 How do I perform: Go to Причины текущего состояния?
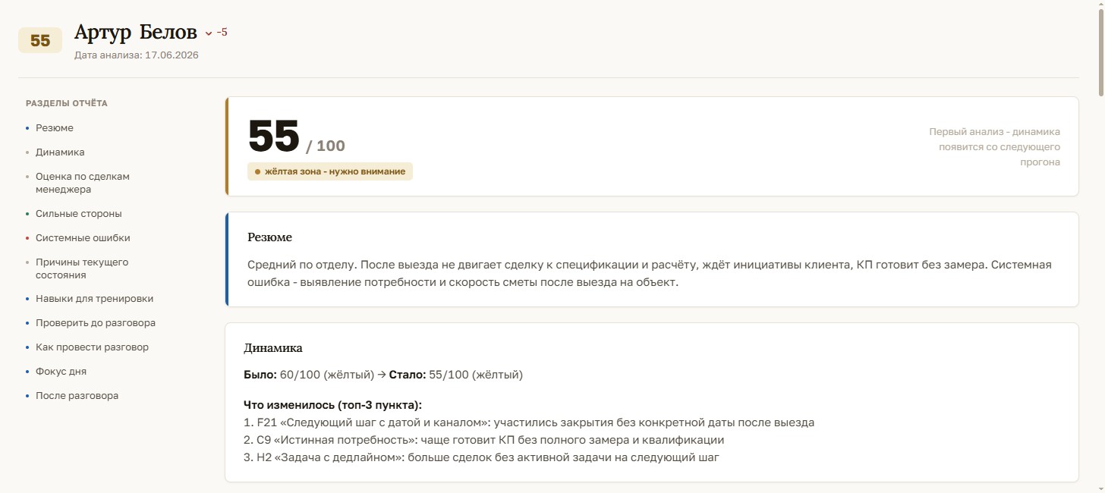[82, 268]
